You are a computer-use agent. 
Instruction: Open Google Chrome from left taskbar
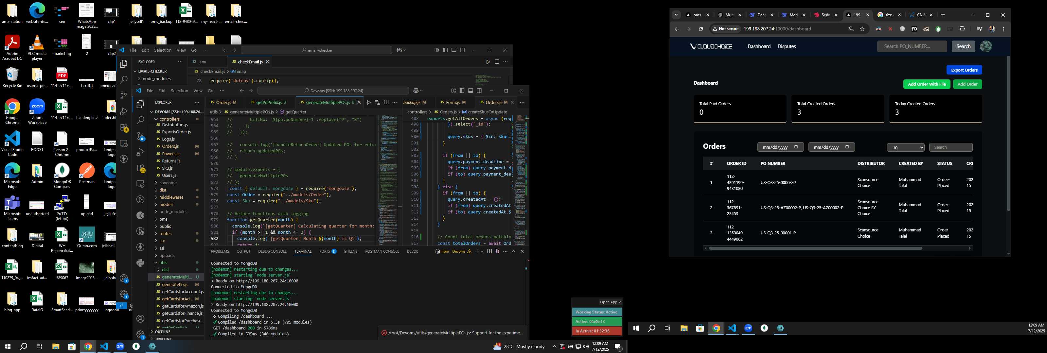pos(88,346)
